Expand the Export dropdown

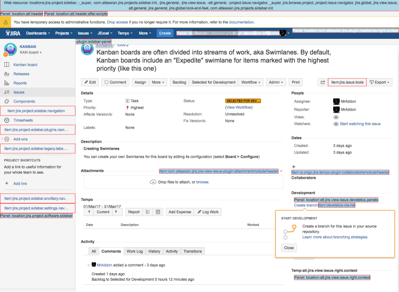[380, 83]
